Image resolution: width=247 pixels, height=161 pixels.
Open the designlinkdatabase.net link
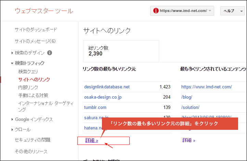click(x=107, y=87)
